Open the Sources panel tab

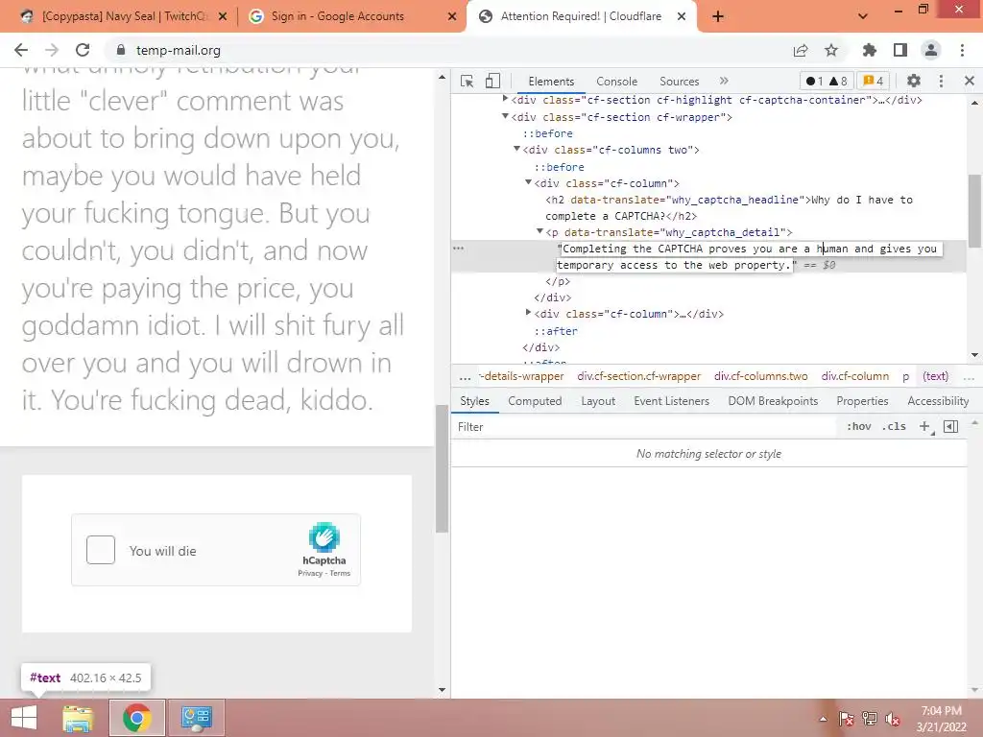679,82
